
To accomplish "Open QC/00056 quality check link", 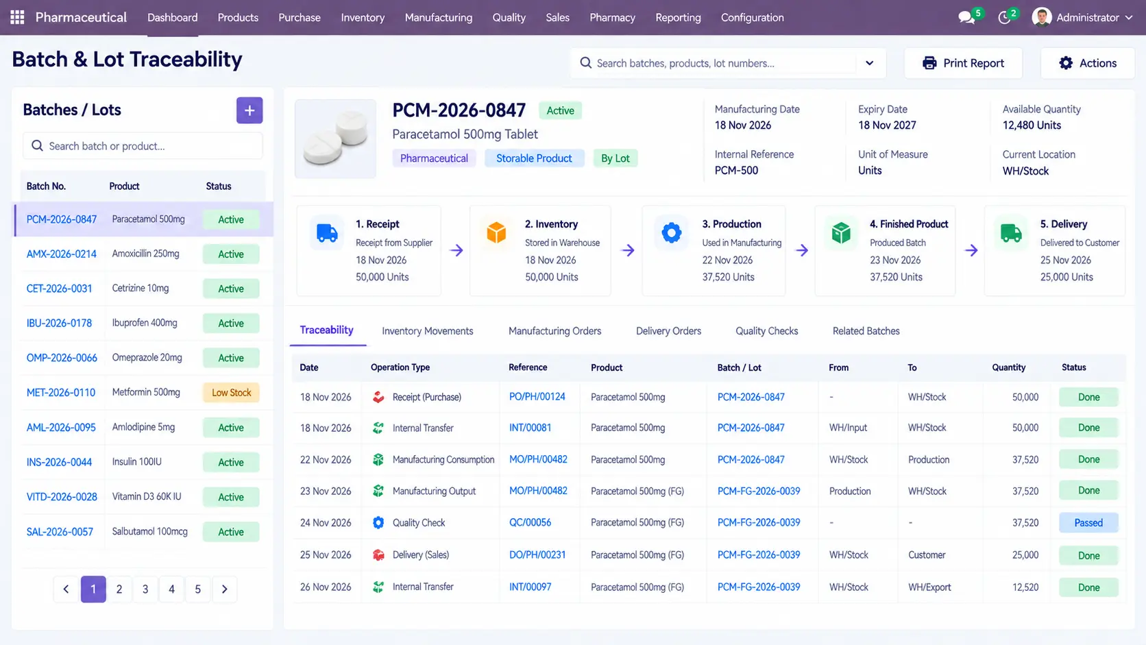I will [530, 522].
